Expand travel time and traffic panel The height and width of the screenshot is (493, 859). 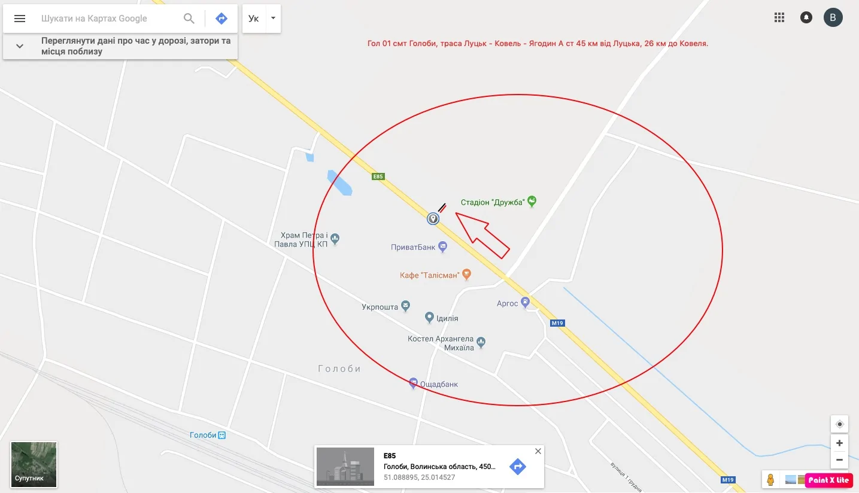coord(20,46)
